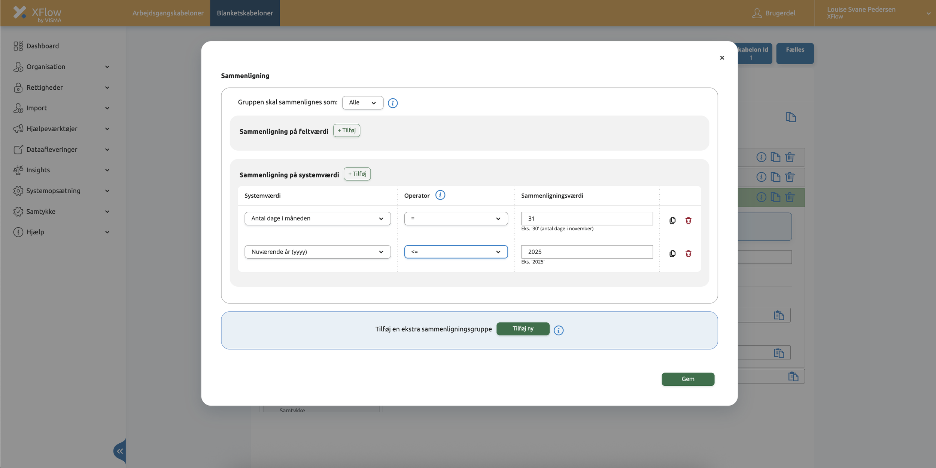Close the Sammenligning dialog
Screen dimensions: 936x468
pos(722,58)
